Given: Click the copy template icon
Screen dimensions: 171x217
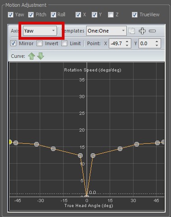Looking at the screenshot, I should point(132,31).
